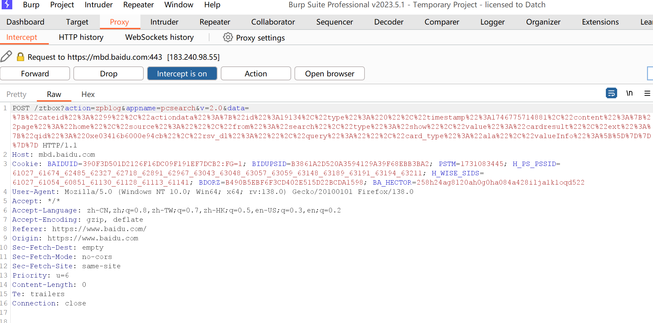Click the Sec-Fetch-Dest: empty line
This screenshot has height=323, width=653.
[x=58, y=247]
